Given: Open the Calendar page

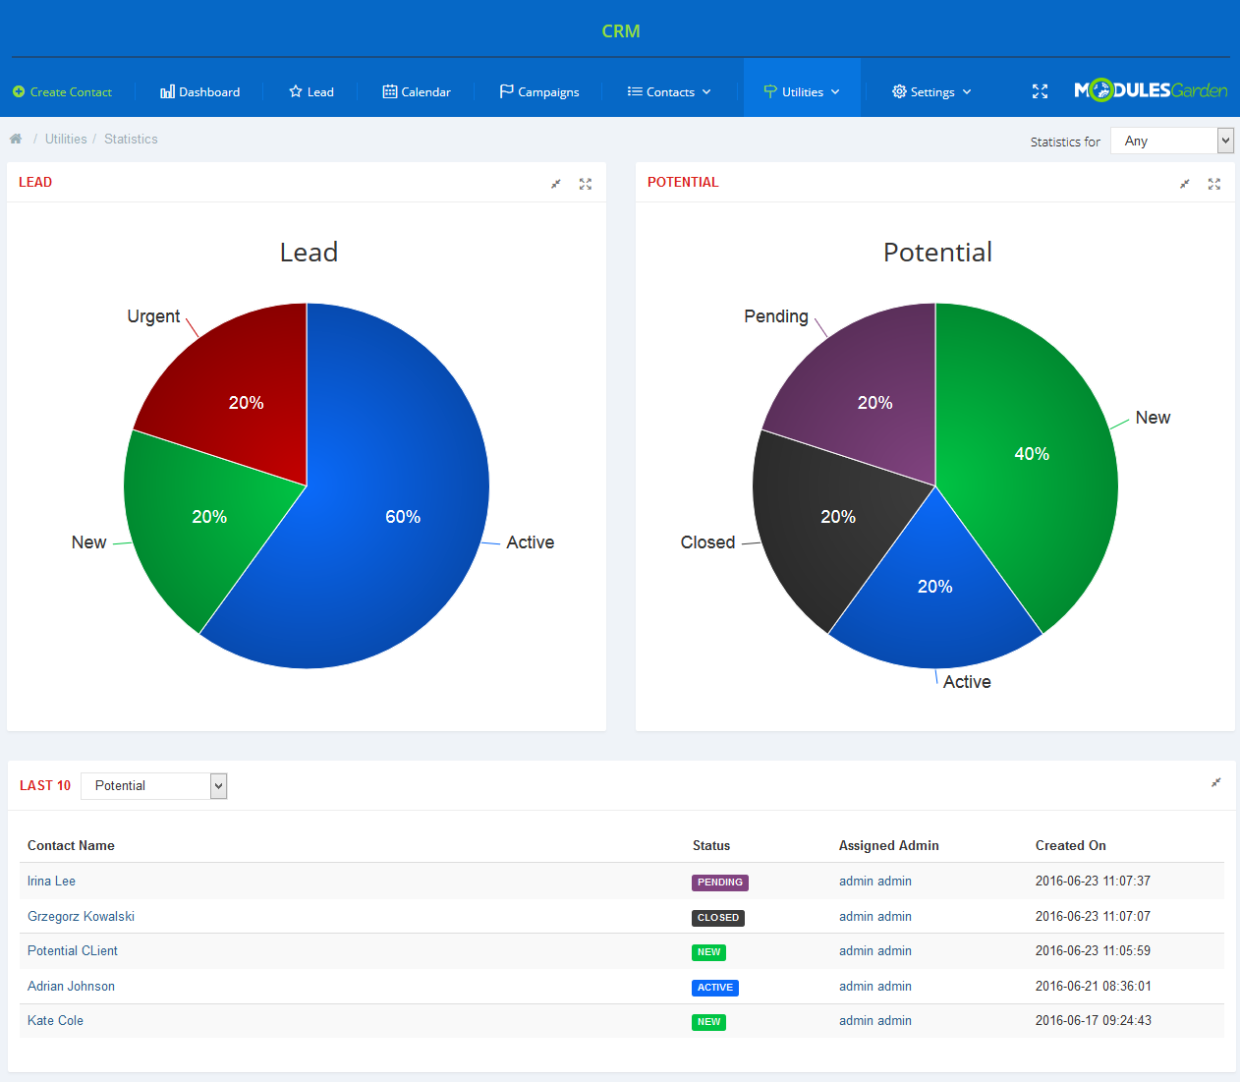Looking at the screenshot, I should point(417,91).
